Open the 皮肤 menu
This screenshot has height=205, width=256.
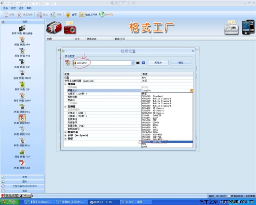13,8
